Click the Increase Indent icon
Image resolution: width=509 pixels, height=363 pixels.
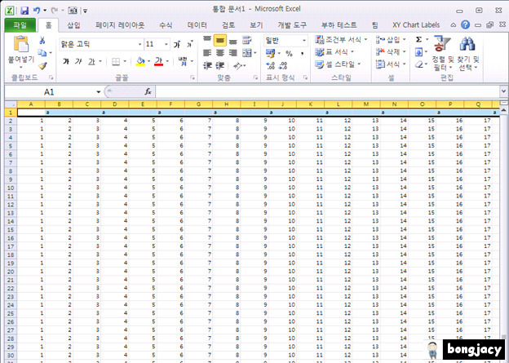tap(220, 65)
